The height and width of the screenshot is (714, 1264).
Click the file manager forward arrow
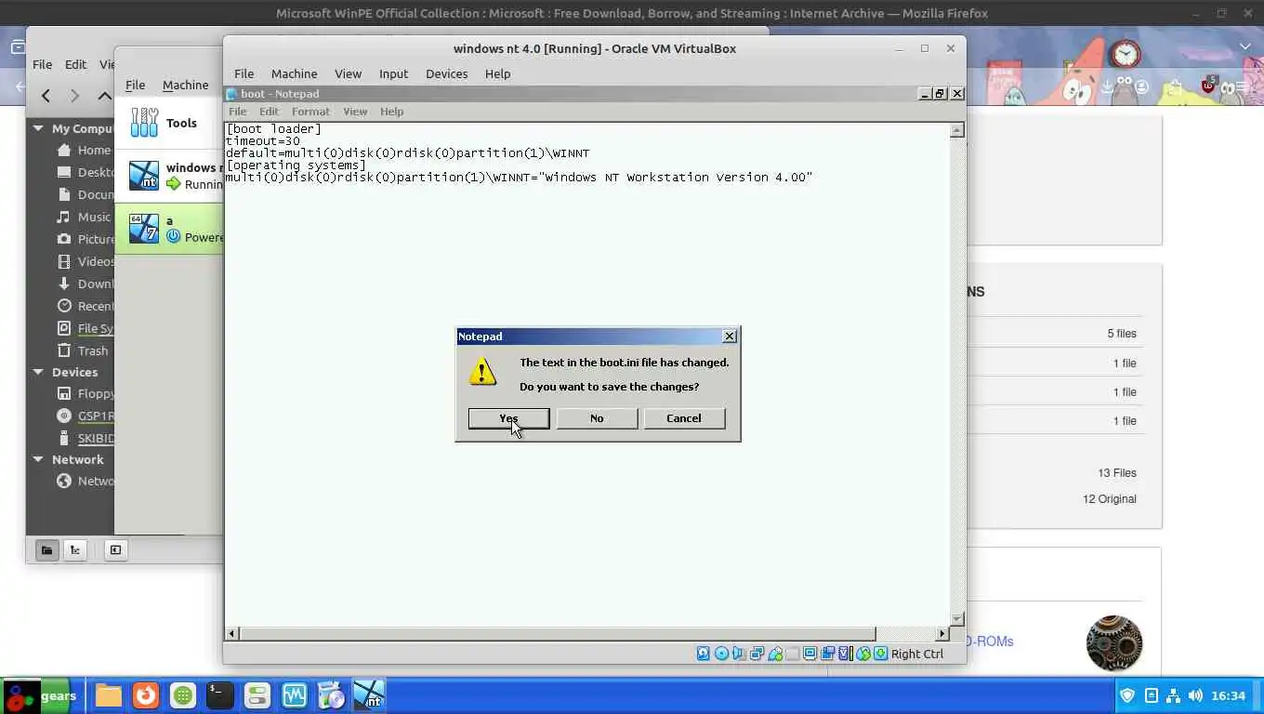pos(75,95)
